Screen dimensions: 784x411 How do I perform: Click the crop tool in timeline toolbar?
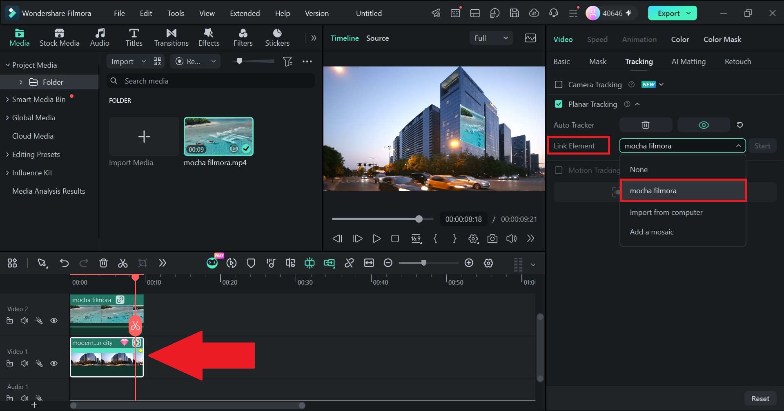(143, 263)
